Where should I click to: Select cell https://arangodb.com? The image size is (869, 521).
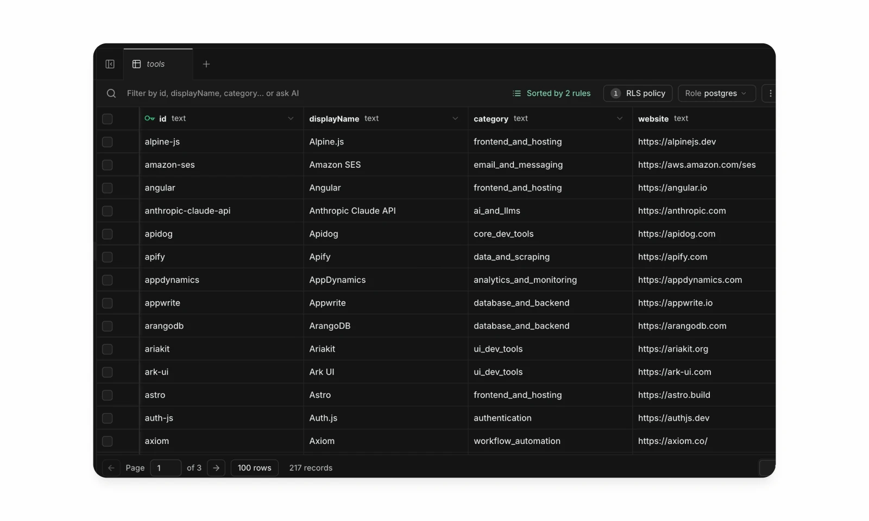tap(704, 326)
